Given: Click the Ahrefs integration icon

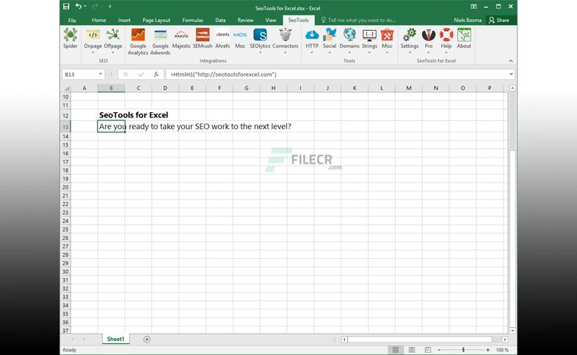Looking at the screenshot, I should (222, 39).
